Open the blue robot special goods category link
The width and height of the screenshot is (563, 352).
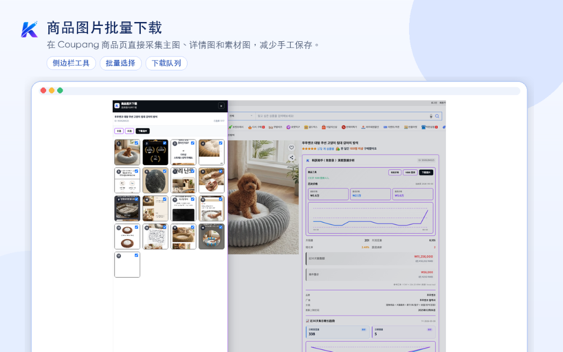pos(429,127)
